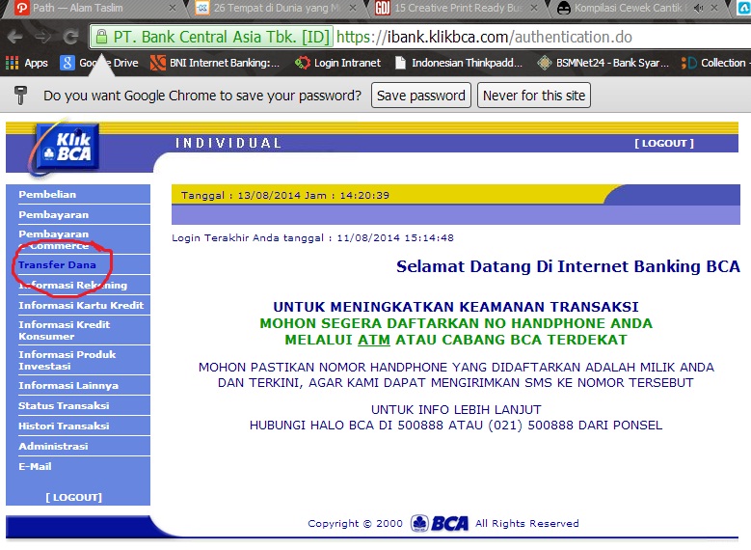Viewport: 751px width, 550px height.
Task: Close the 26 Tempat di Dunia tab
Action: [353, 8]
